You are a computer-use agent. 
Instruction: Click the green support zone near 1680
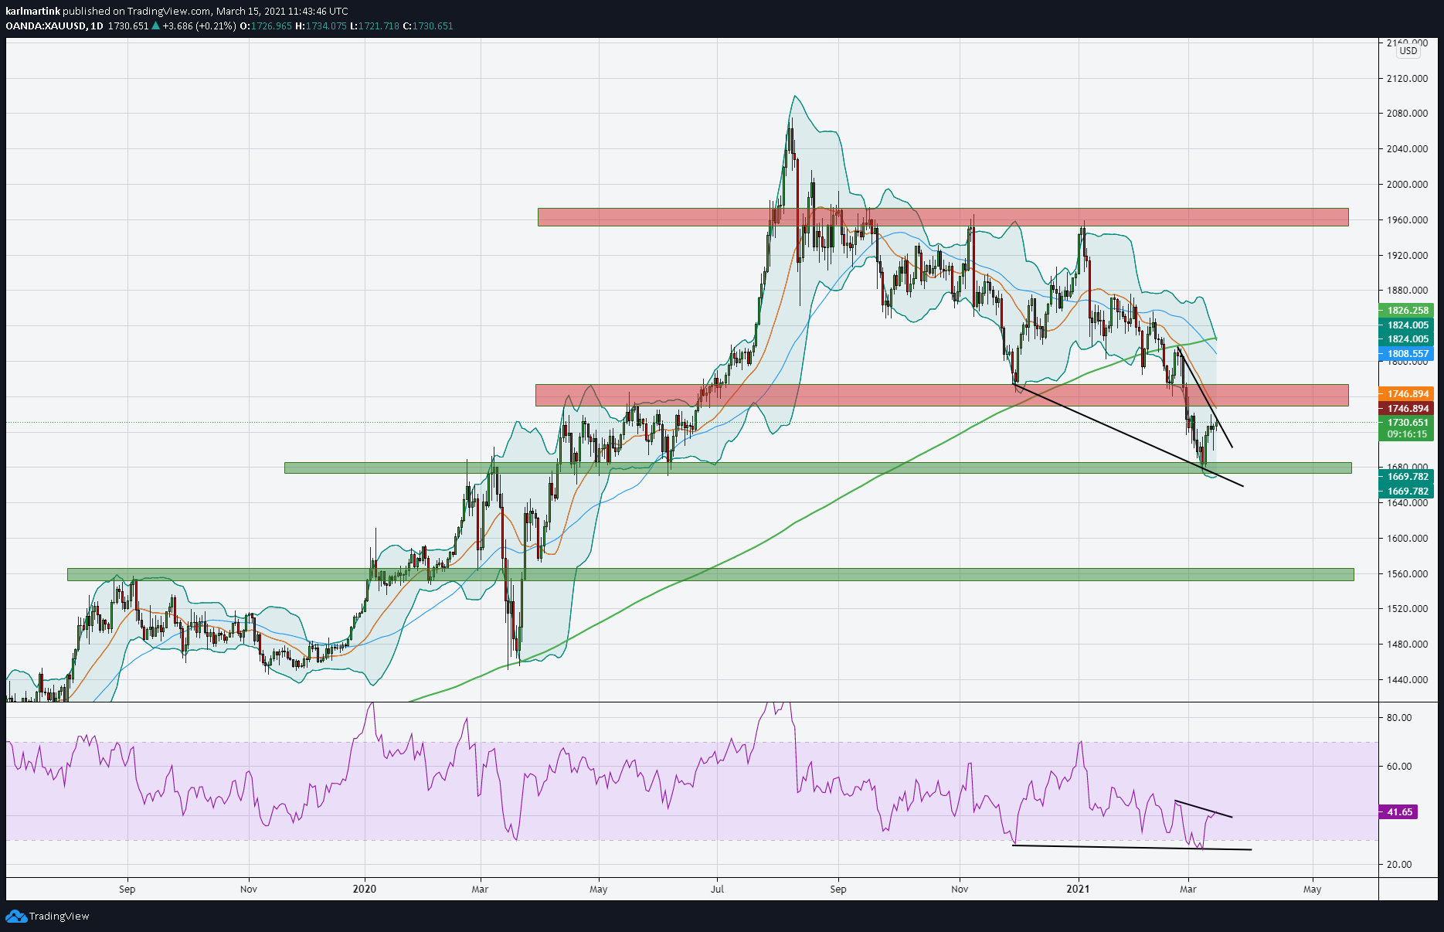[818, 468]
